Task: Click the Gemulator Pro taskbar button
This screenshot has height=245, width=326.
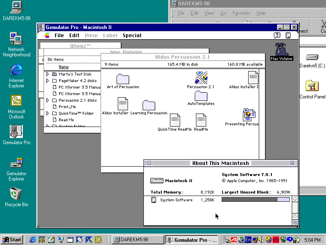Action: [x=192, y=240]
